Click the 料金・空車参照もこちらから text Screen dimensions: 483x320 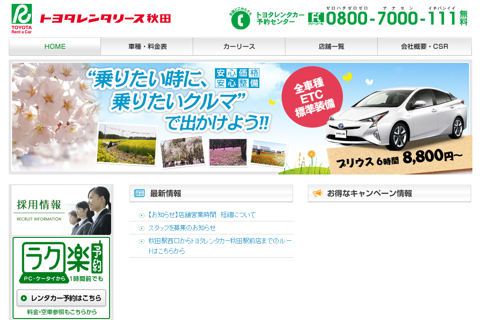(x=62, y=312)
